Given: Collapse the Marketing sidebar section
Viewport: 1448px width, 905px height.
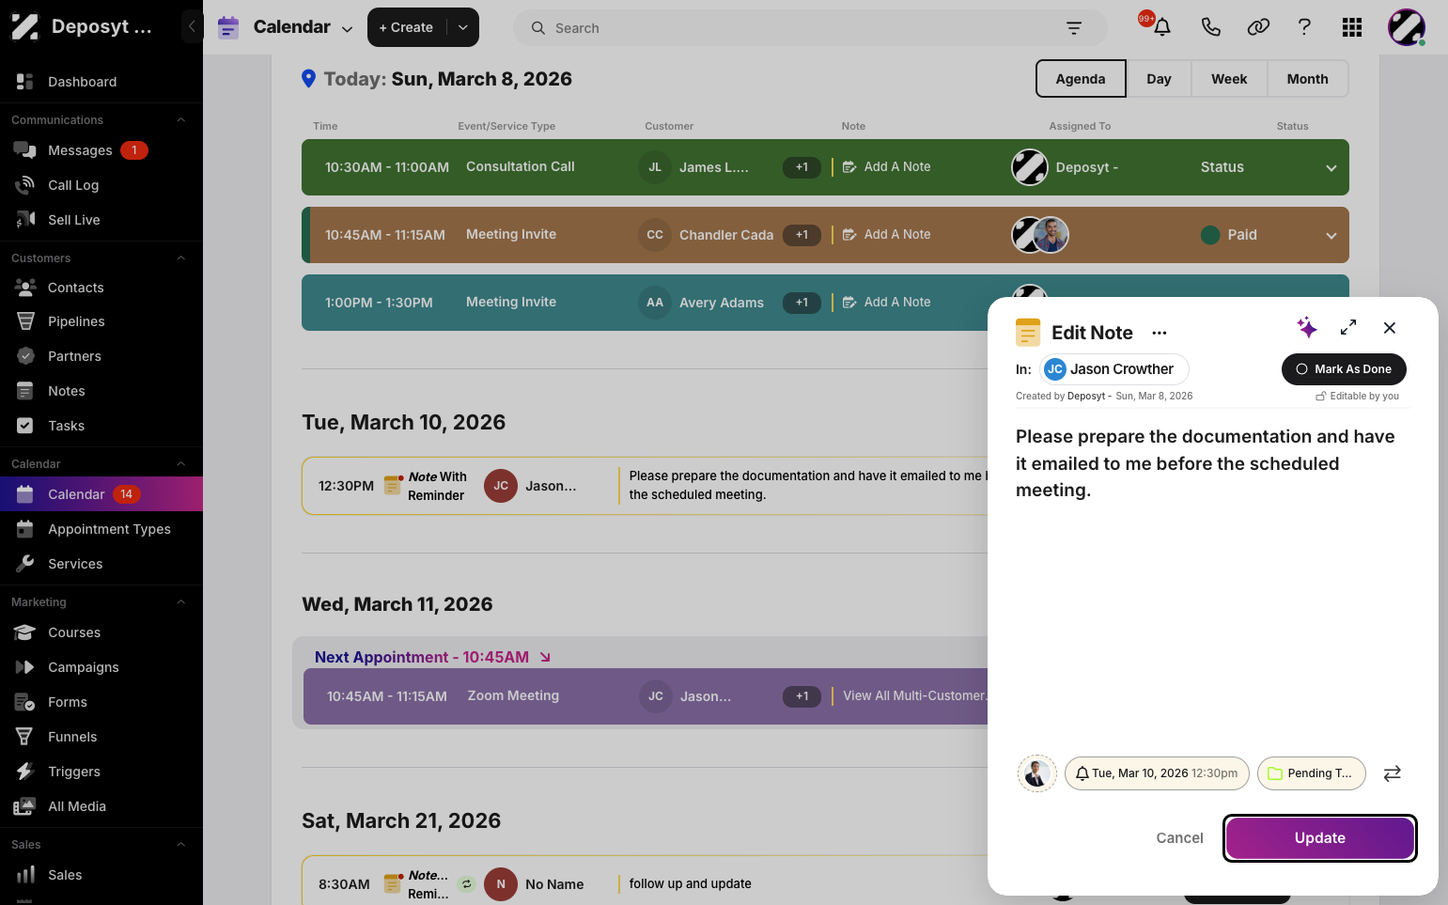Looking at the screenshot, I should click(x=181, y=602).
